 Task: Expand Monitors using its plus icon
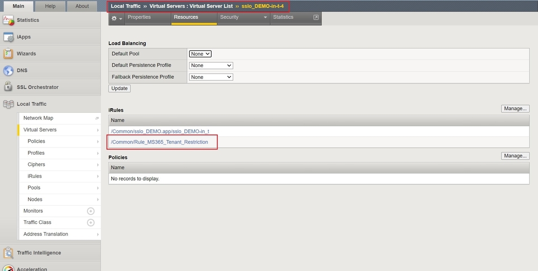click(x=91, y=211)
